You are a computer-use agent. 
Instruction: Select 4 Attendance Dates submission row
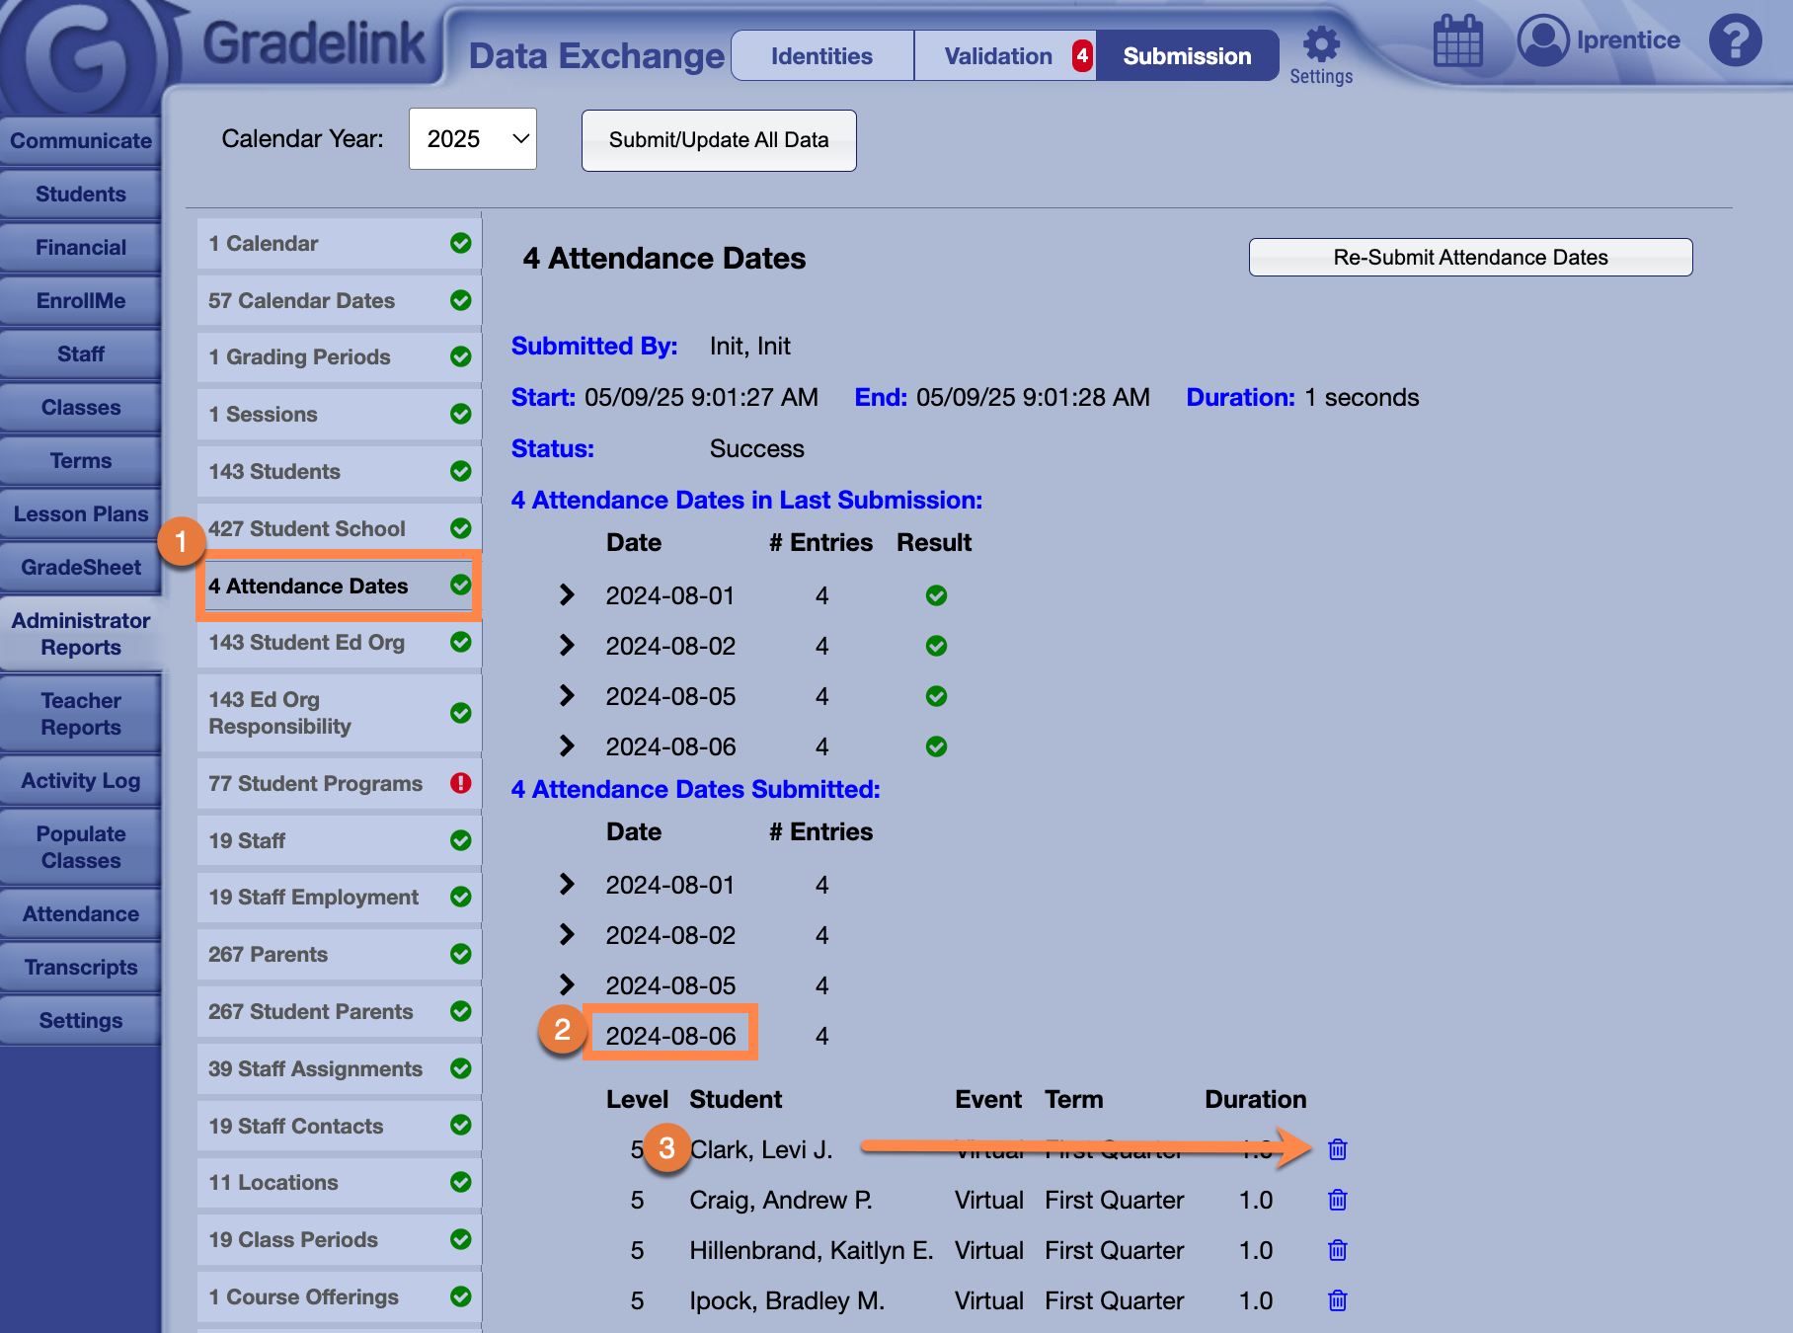click(339, 586)
